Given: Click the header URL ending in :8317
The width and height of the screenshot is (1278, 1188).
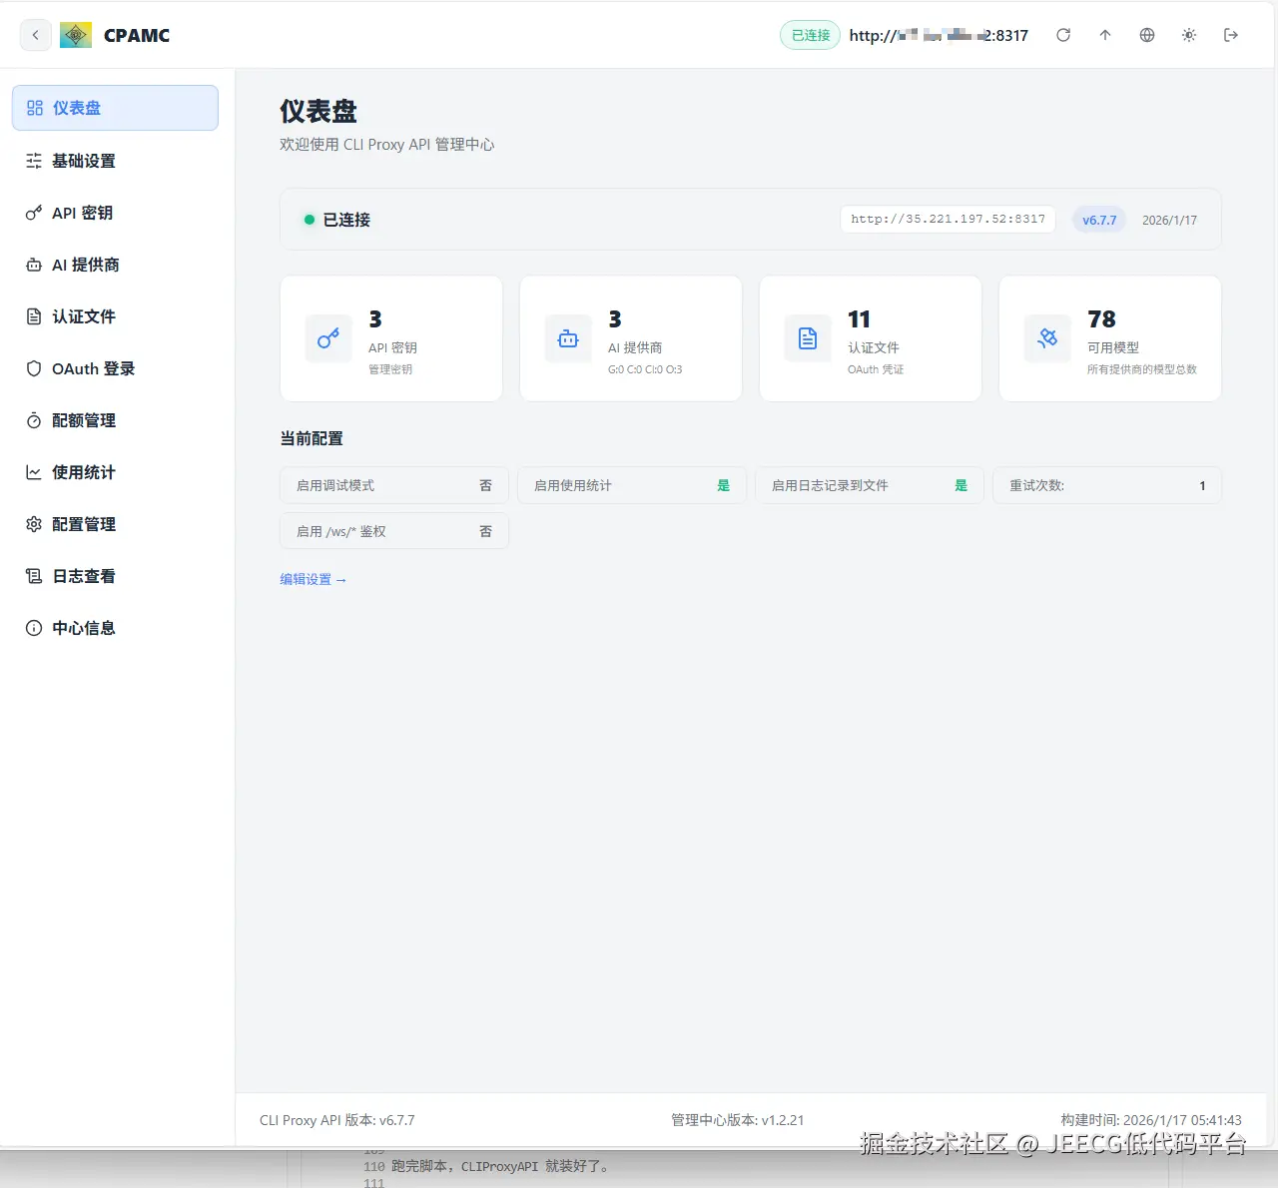Looking at the screenshot, I should (x=939, y=35).
